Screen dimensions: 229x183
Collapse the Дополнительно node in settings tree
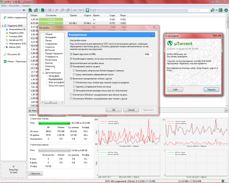point(43,73)
